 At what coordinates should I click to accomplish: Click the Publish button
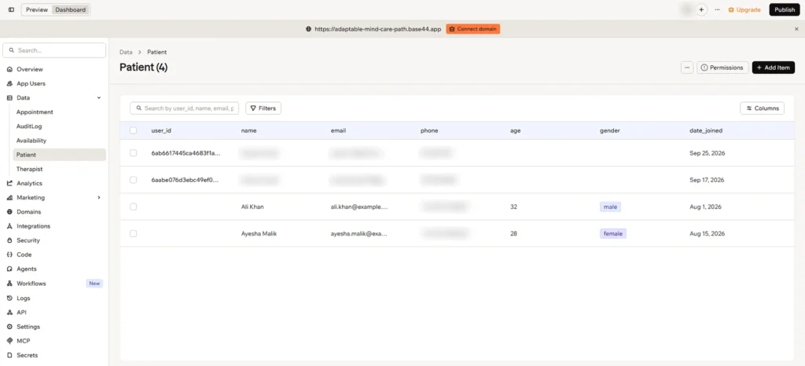[785, 9]
